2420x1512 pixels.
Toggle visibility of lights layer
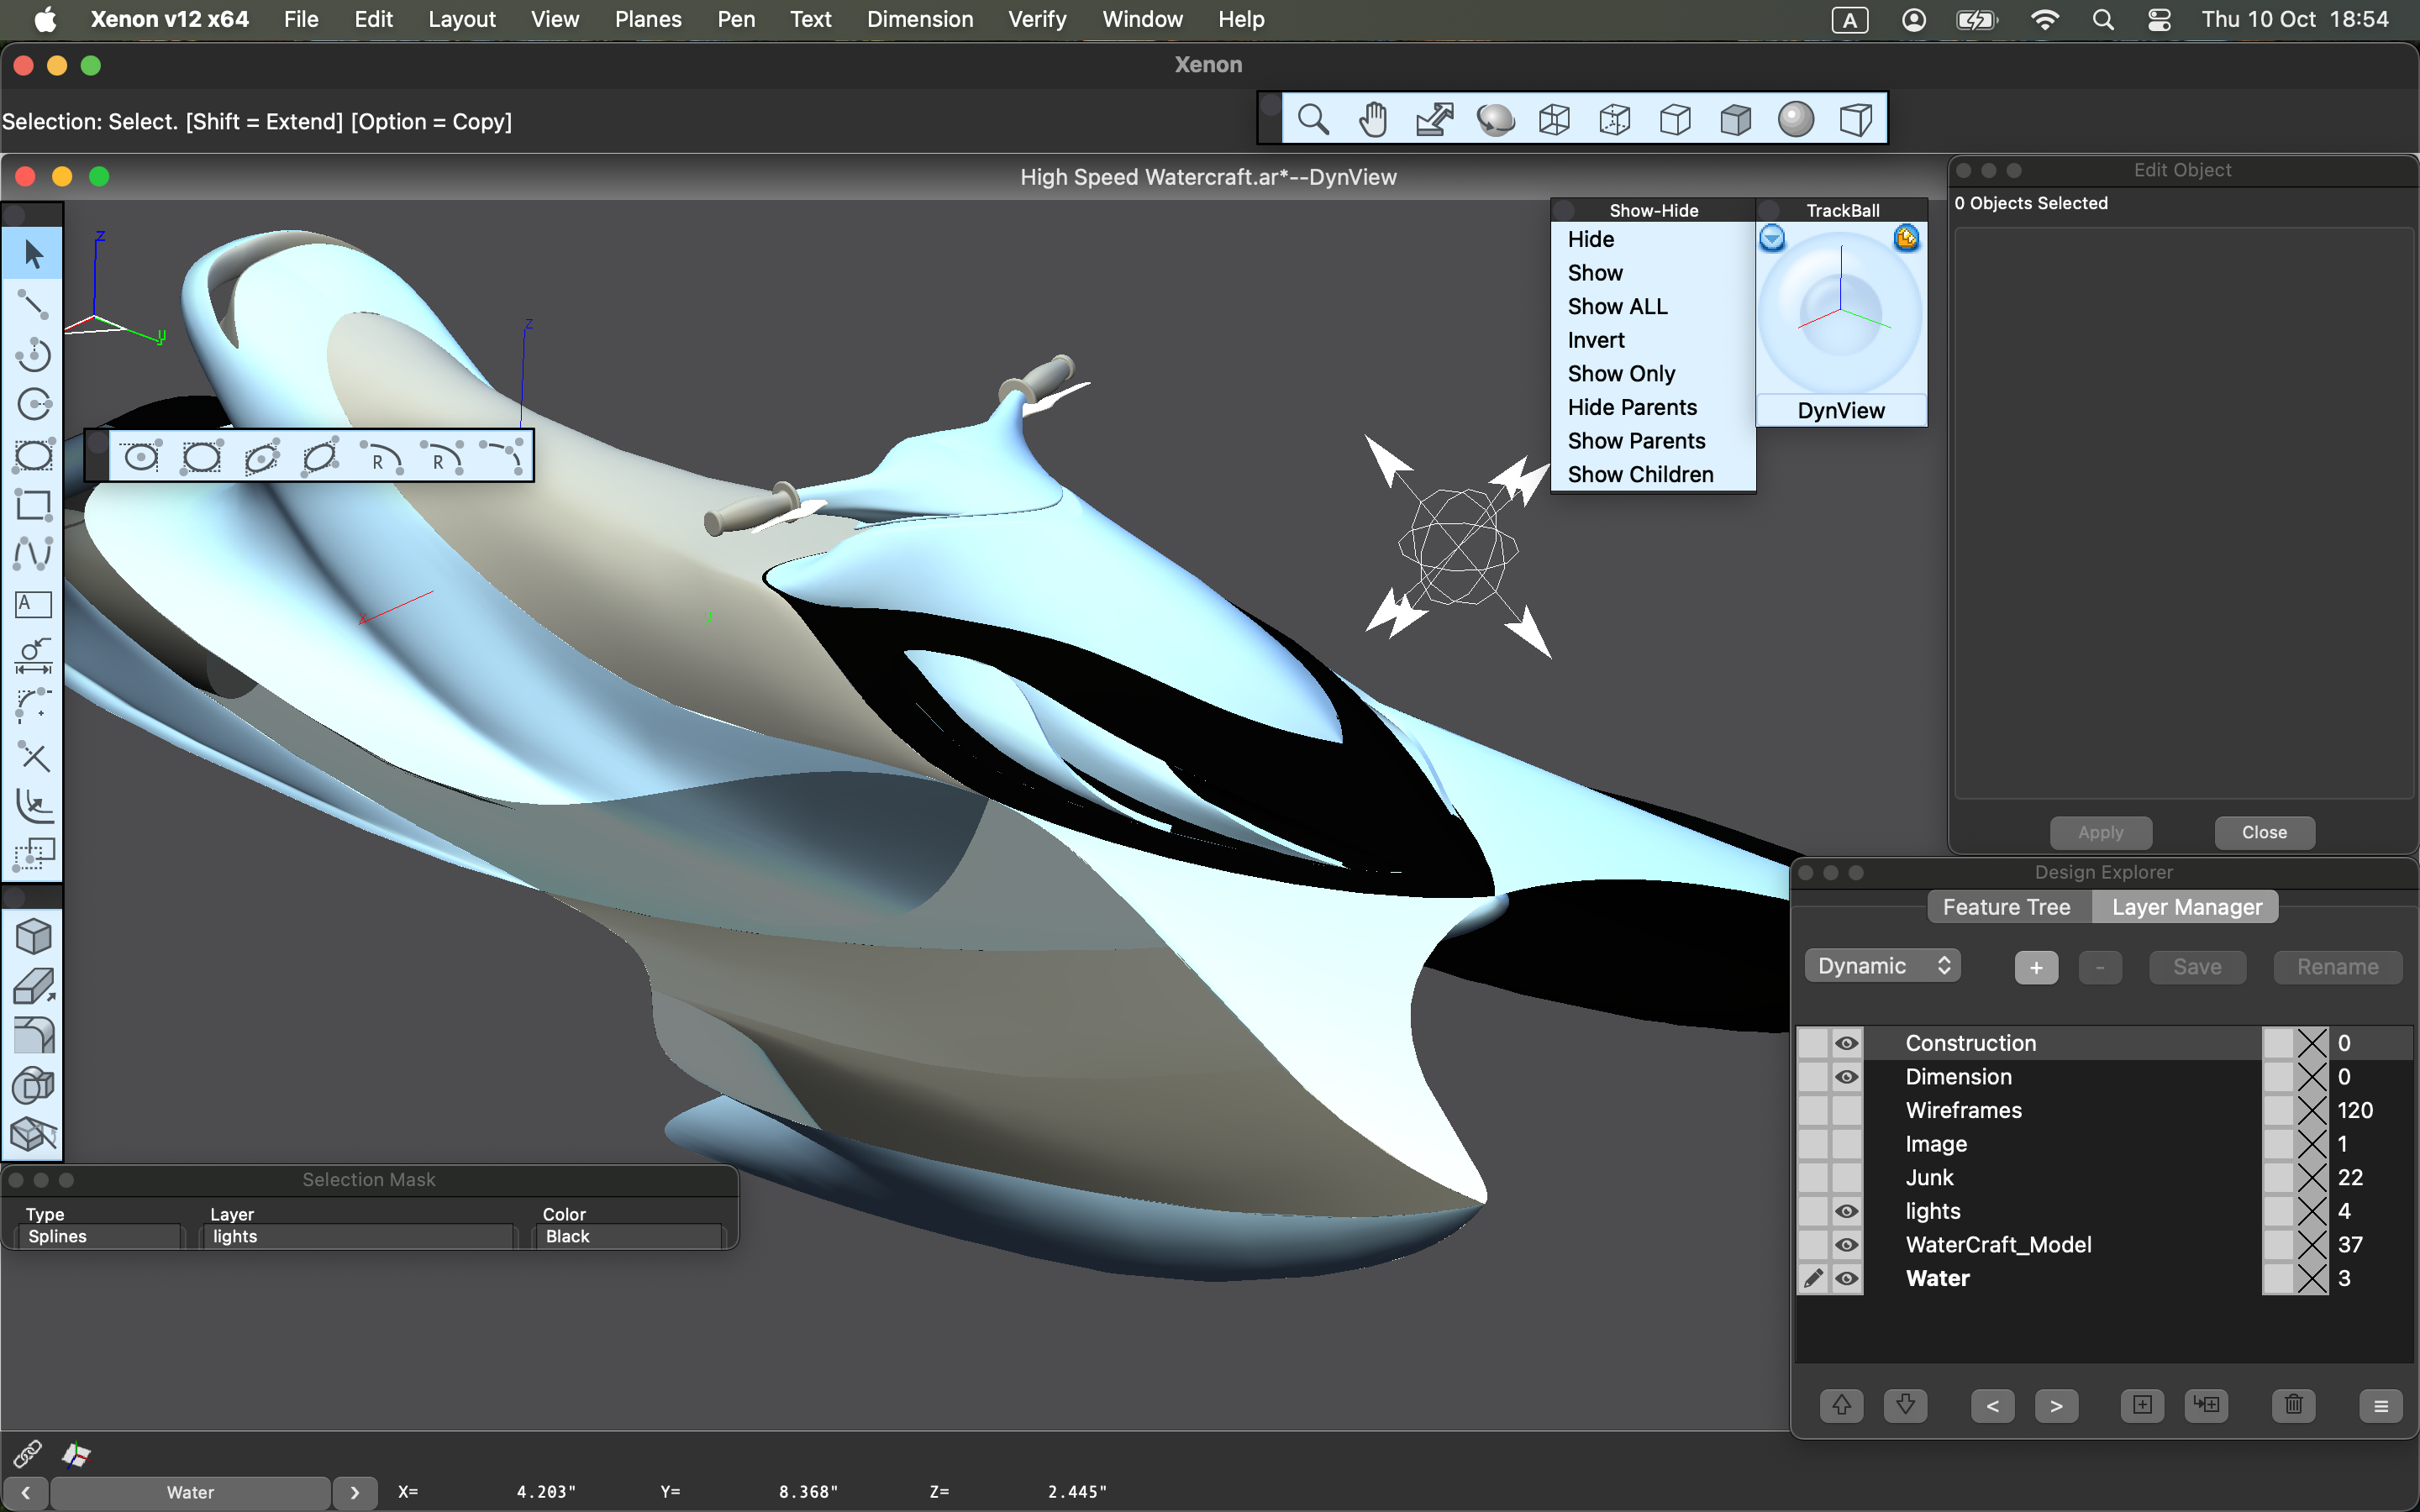pyautogui.click(x=1845, y=1212)
